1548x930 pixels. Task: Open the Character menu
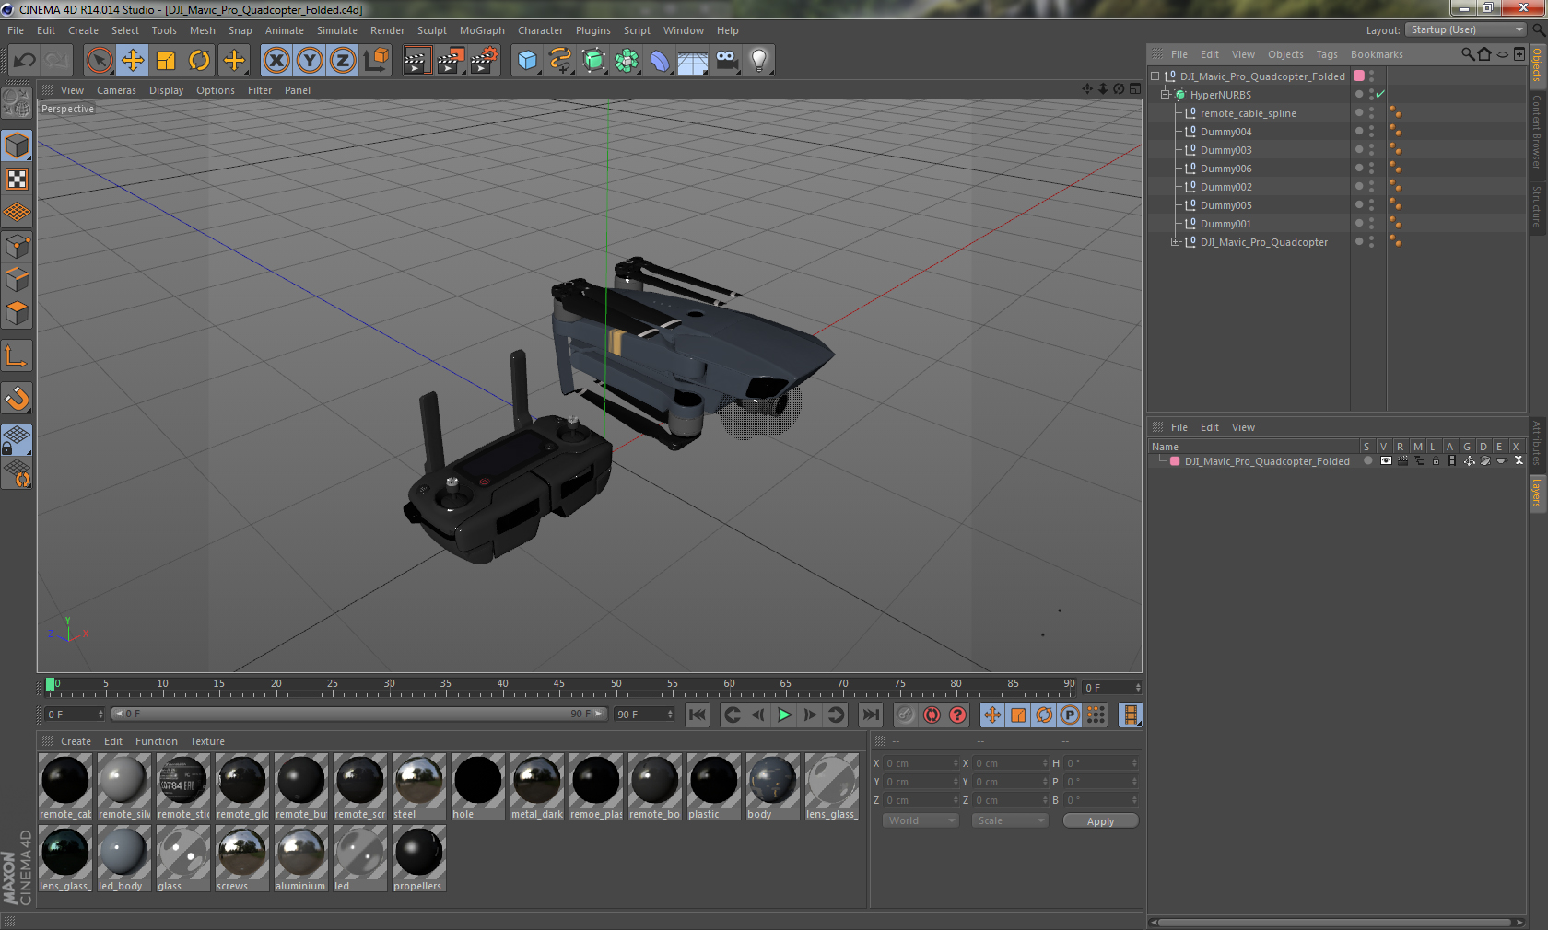point(540,30)
